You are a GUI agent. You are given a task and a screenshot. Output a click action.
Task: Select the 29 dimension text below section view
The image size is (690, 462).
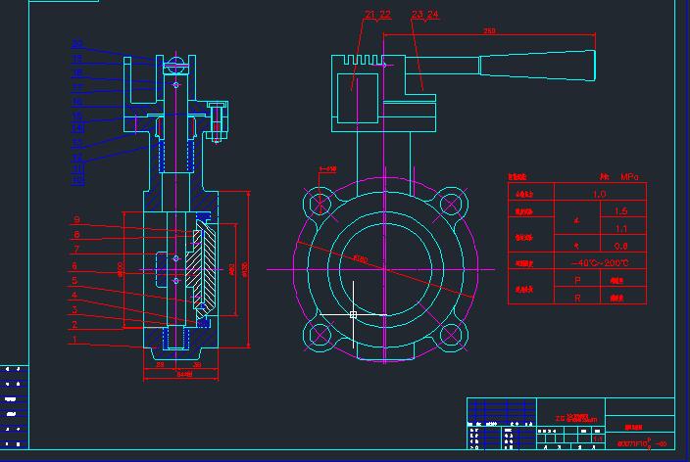point(160,364)
